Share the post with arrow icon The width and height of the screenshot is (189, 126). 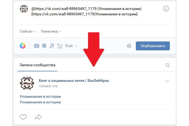coord(38,117)
